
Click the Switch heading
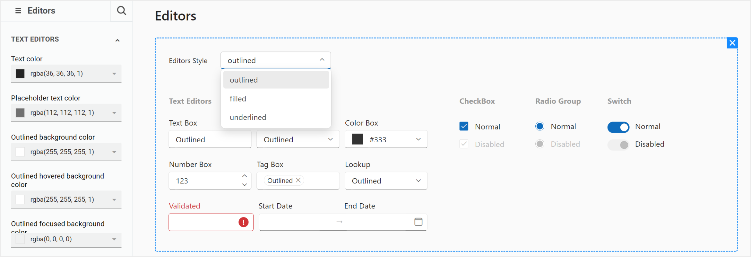(619, 101)
